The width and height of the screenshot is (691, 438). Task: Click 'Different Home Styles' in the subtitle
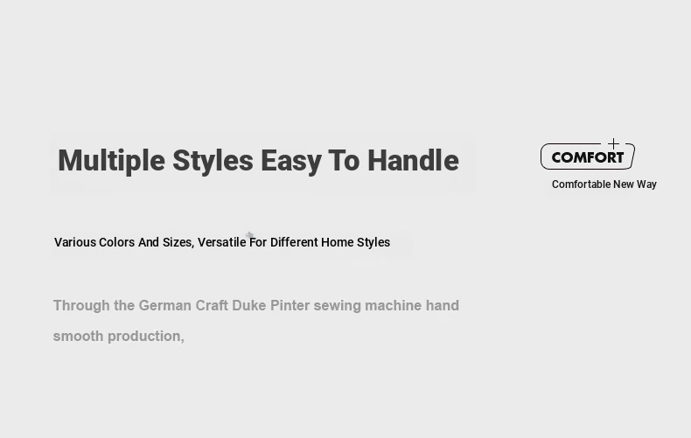pos(330,242)
